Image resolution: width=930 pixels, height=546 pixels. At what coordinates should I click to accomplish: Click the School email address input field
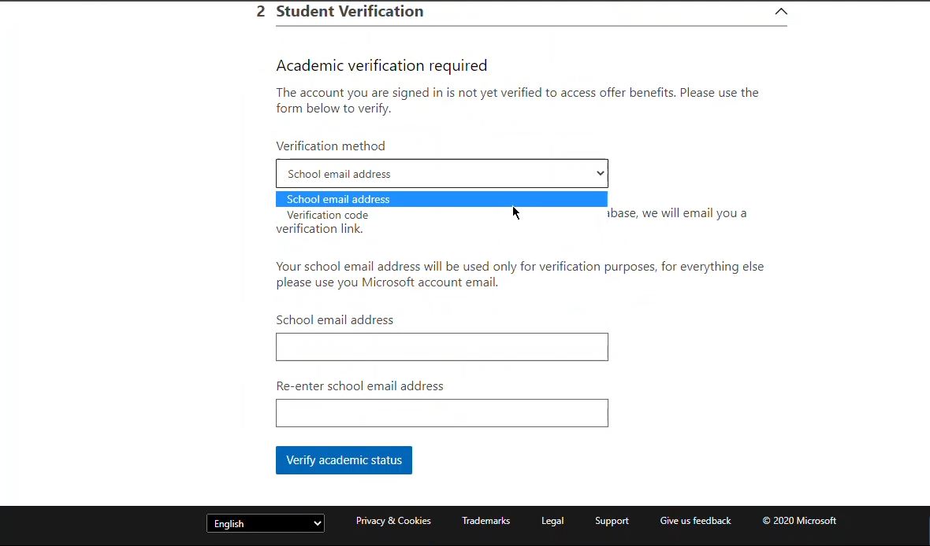(441, 346)
